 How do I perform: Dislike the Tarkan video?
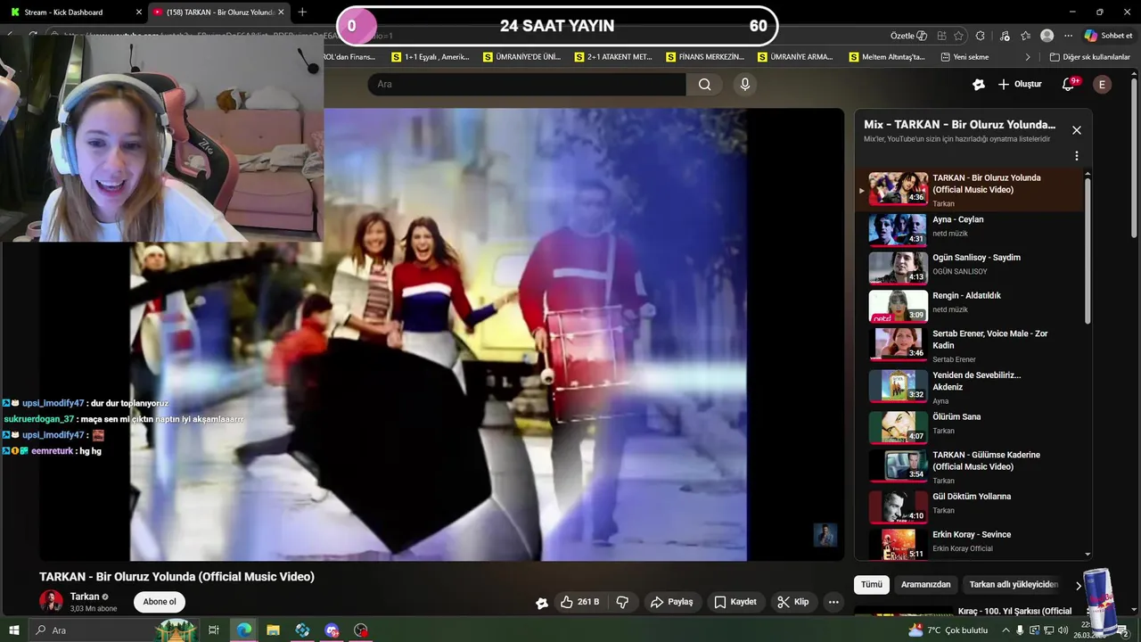[x=623, y=602]
